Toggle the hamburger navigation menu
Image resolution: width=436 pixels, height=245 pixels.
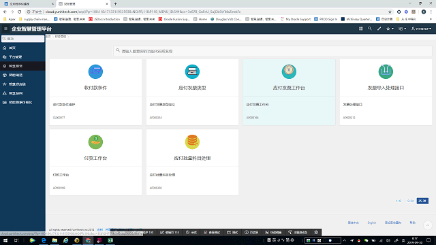click(5, 29)
